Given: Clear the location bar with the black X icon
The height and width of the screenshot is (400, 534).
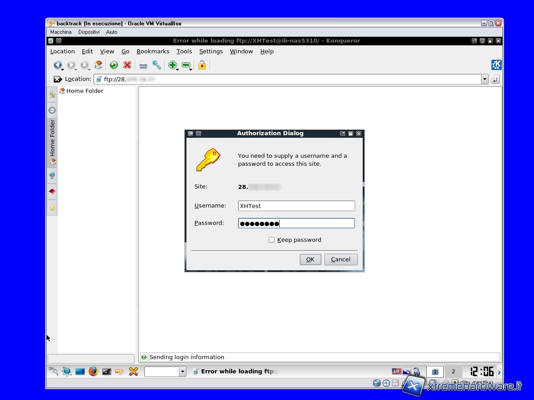Looking at the screenshot, I should 58,79.
